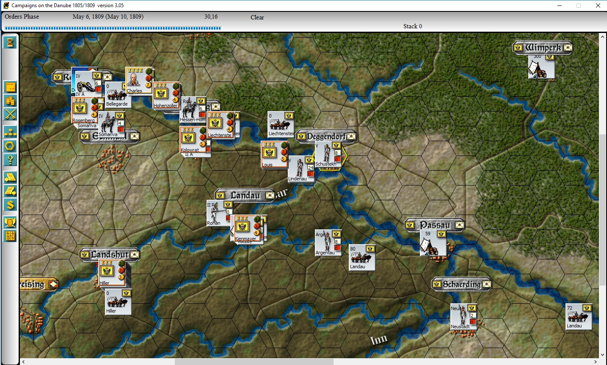Select the Hiller wagon counter

pyautogui.click(x=118, y=302)
